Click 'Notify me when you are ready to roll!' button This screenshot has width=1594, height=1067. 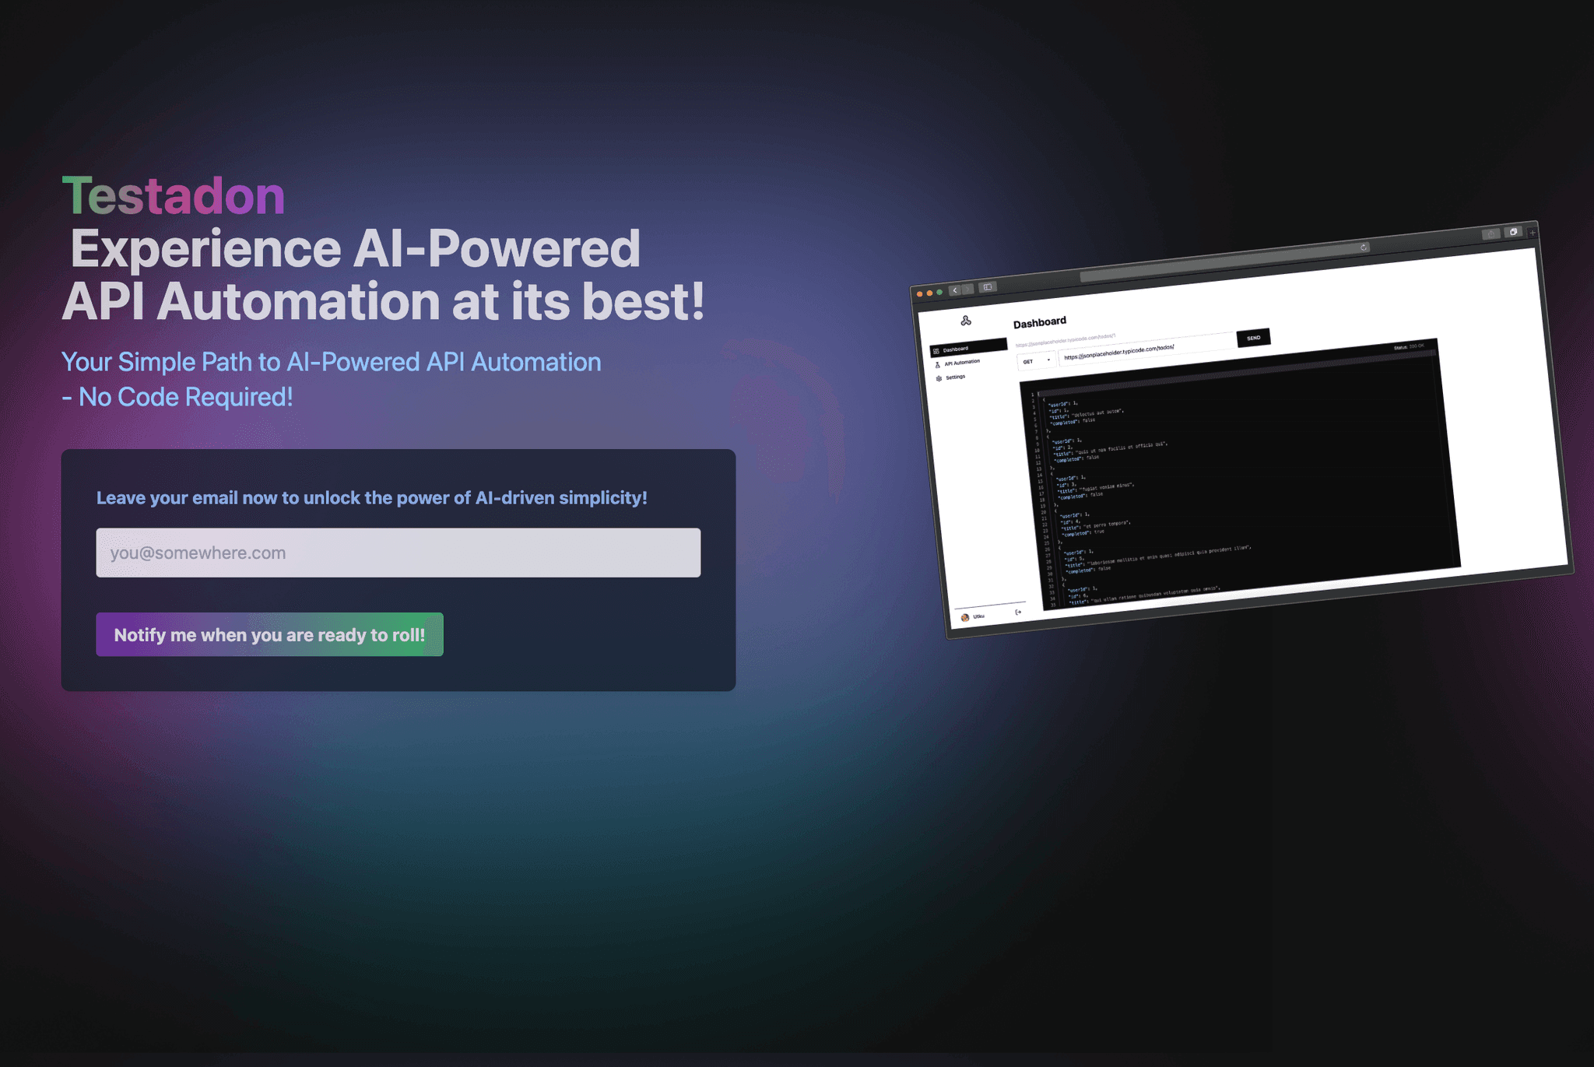pyautogui.click(x=269, y=634)
